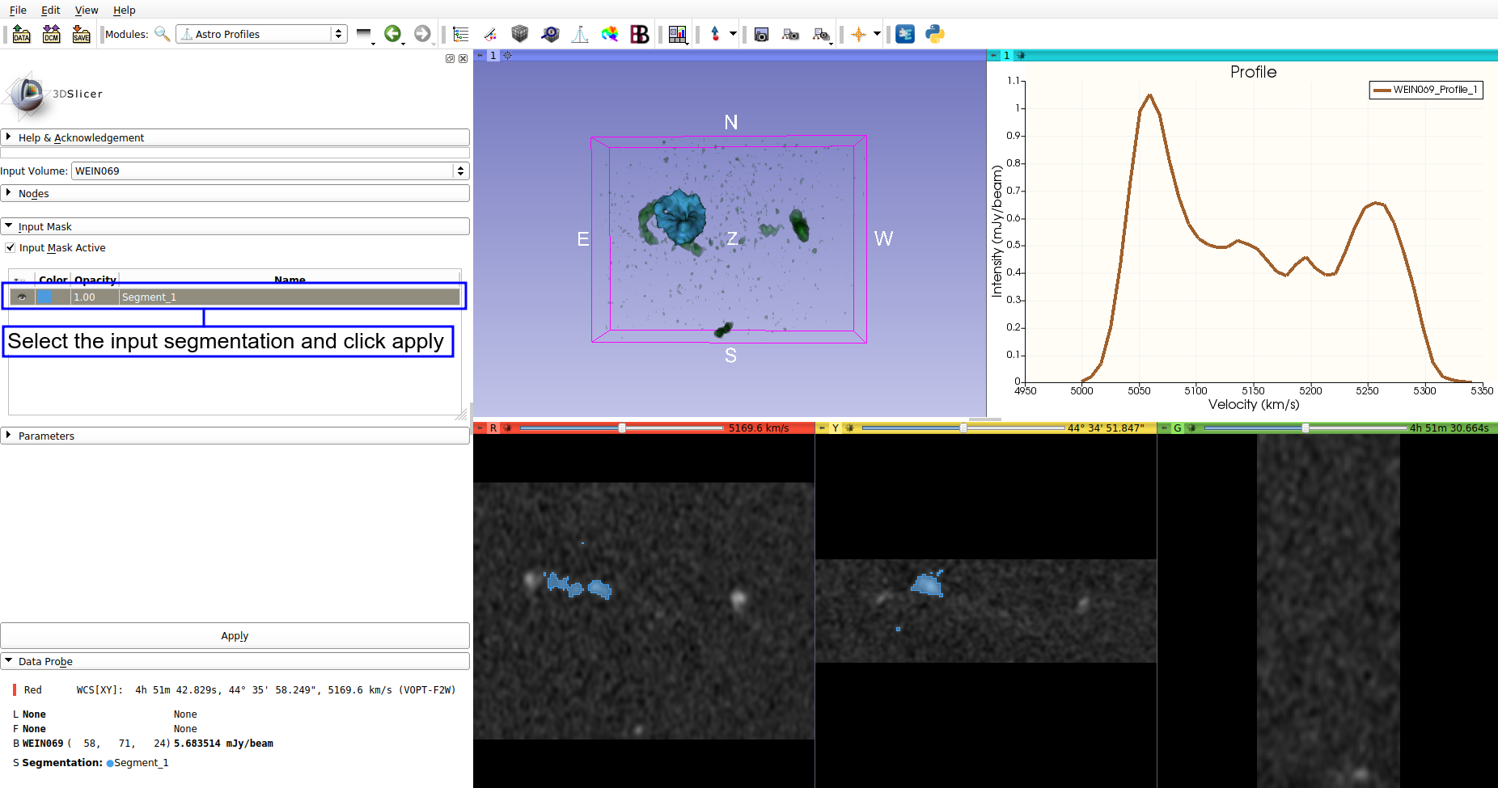This screenshot has height=788, width=1498.
Task: Open the bold B module icon
Action: coord(640,34)
